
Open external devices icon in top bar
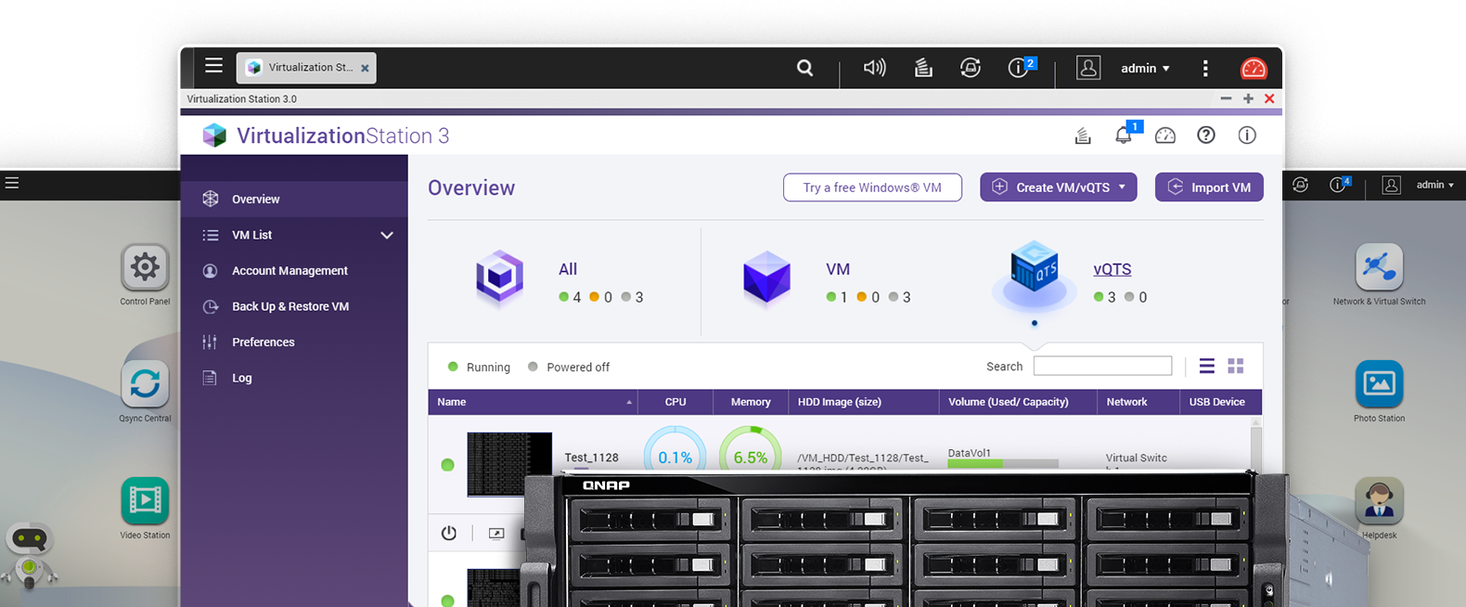(971, 68)
